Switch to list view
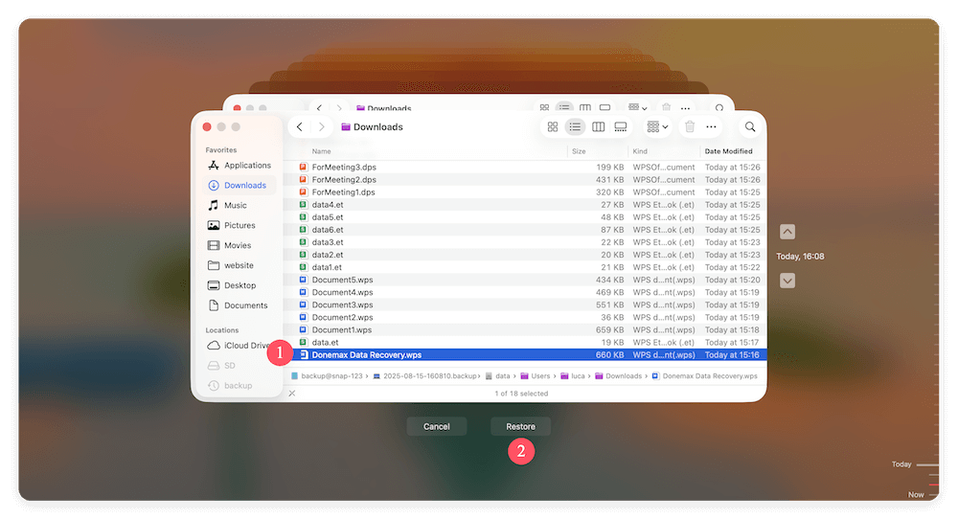 point(575,127)
